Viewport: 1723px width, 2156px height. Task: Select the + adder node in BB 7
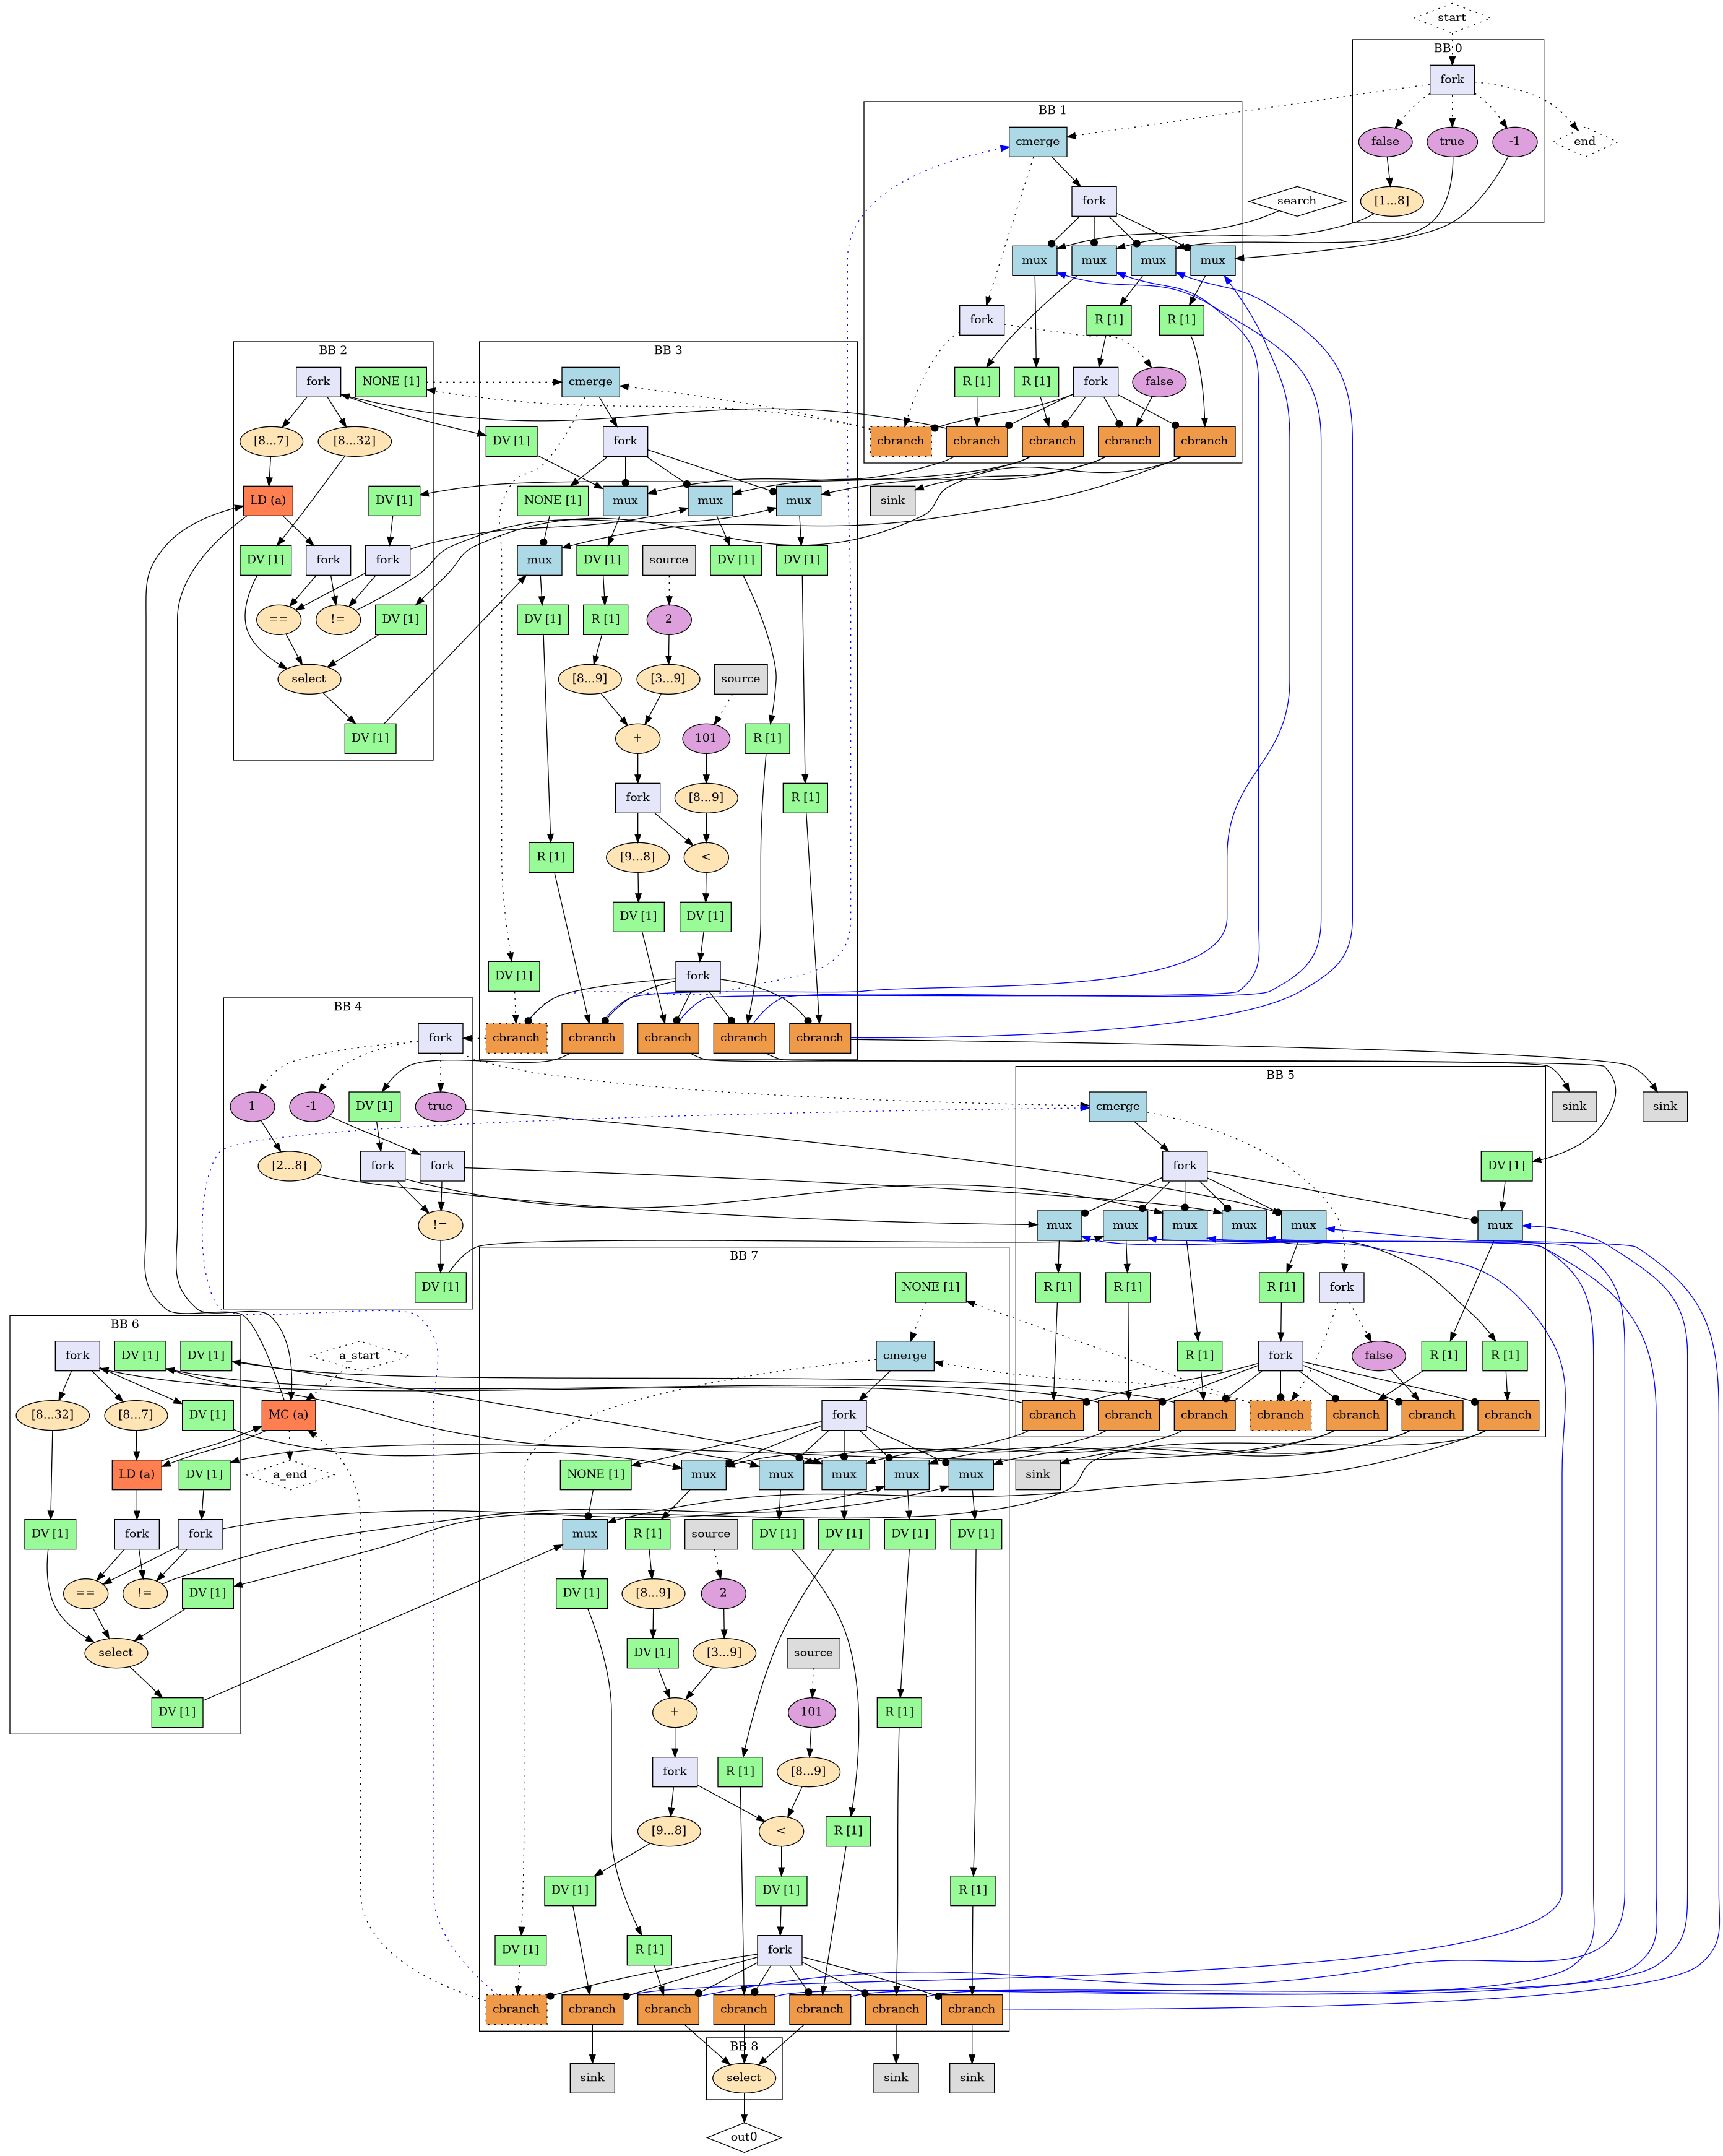click(x=675, y=1712)
